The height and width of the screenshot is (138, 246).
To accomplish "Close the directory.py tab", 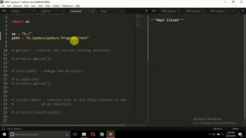I will click(x=93, y=11).
